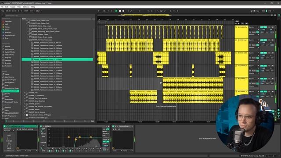Toggle automation lock icon above track headers
Viewport: 281px width, 158px height.
click(247, 23)
